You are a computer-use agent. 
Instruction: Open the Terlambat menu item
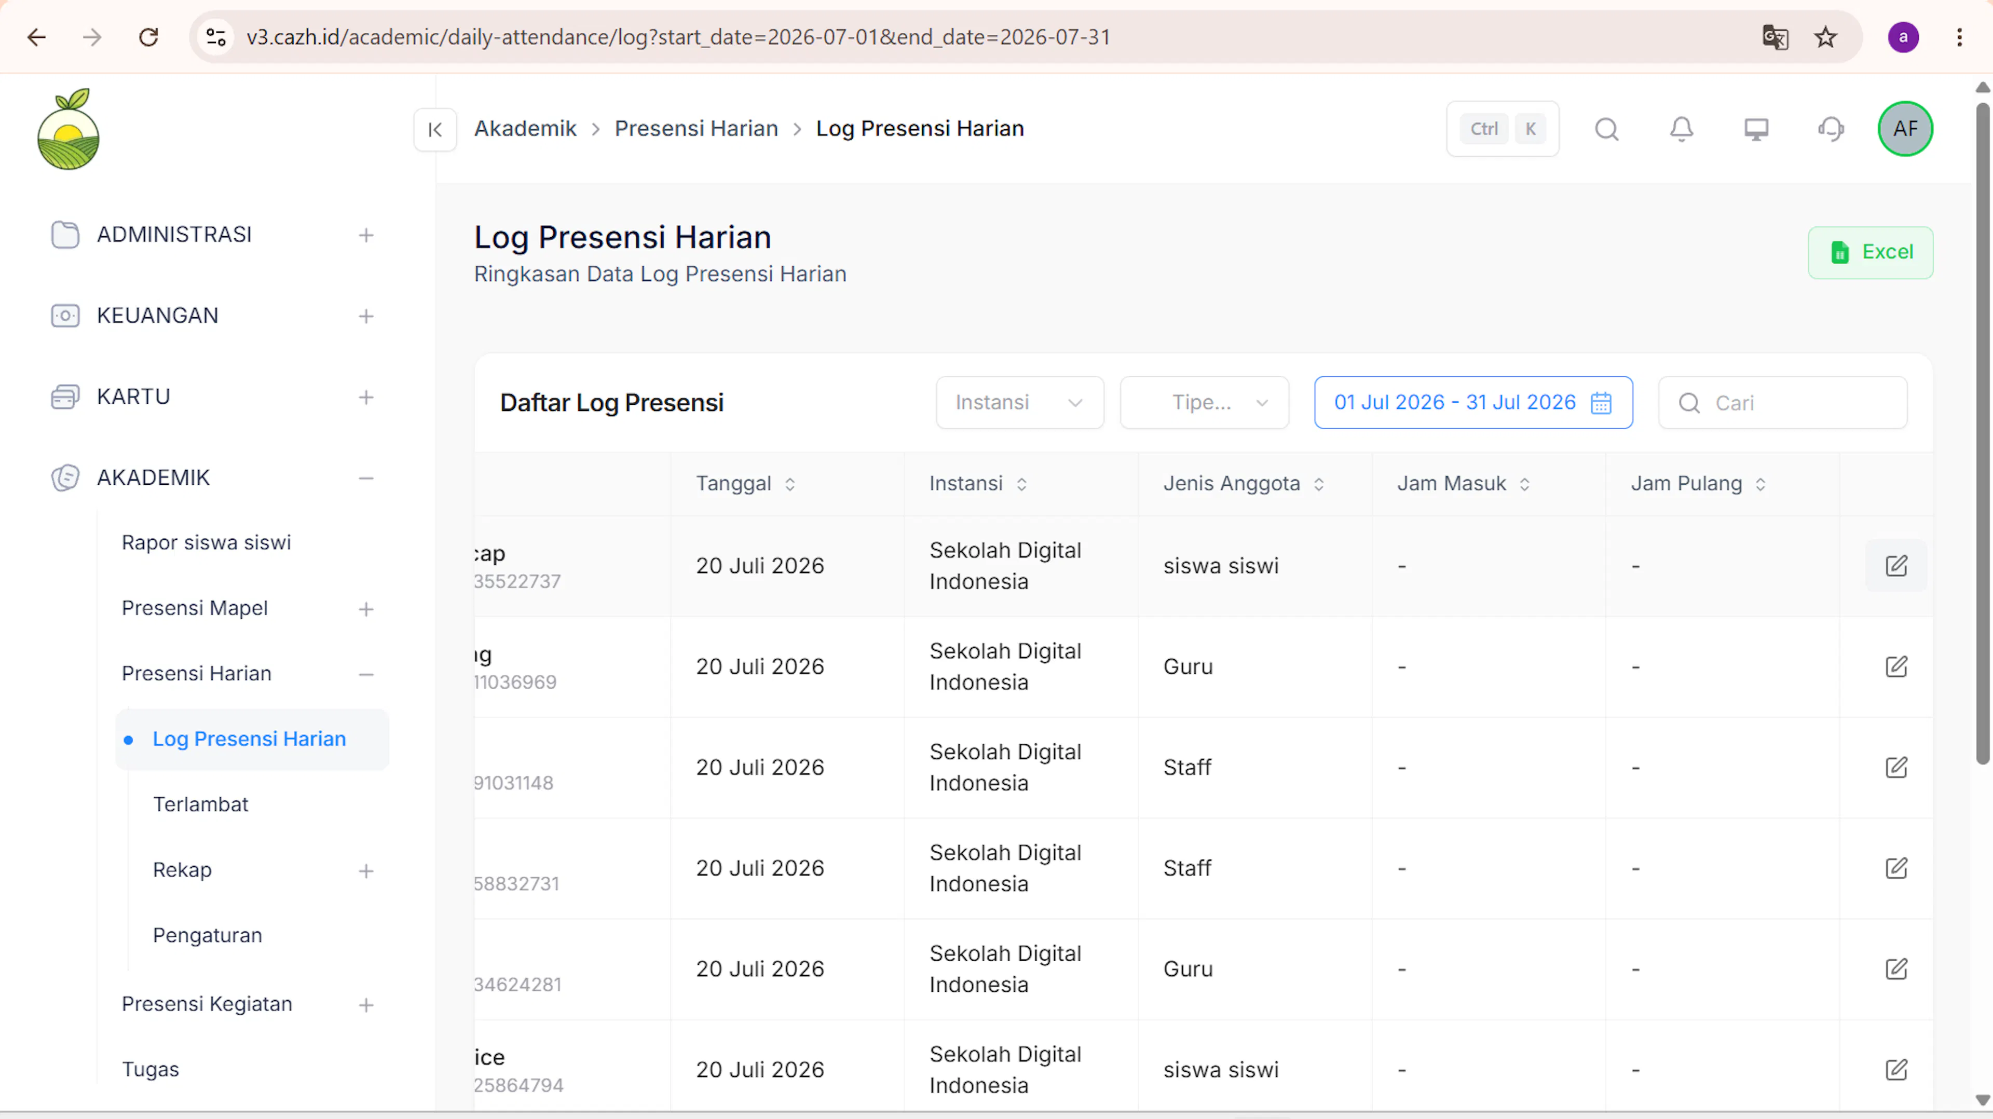(200, 805)
